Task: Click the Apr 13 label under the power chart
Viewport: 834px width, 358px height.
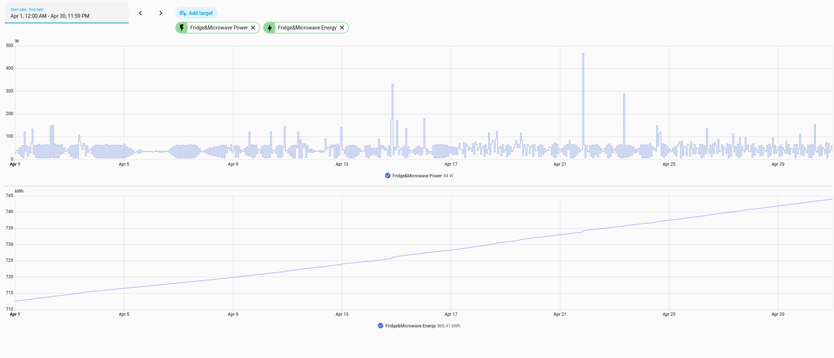Action: (x=342, y=164)
